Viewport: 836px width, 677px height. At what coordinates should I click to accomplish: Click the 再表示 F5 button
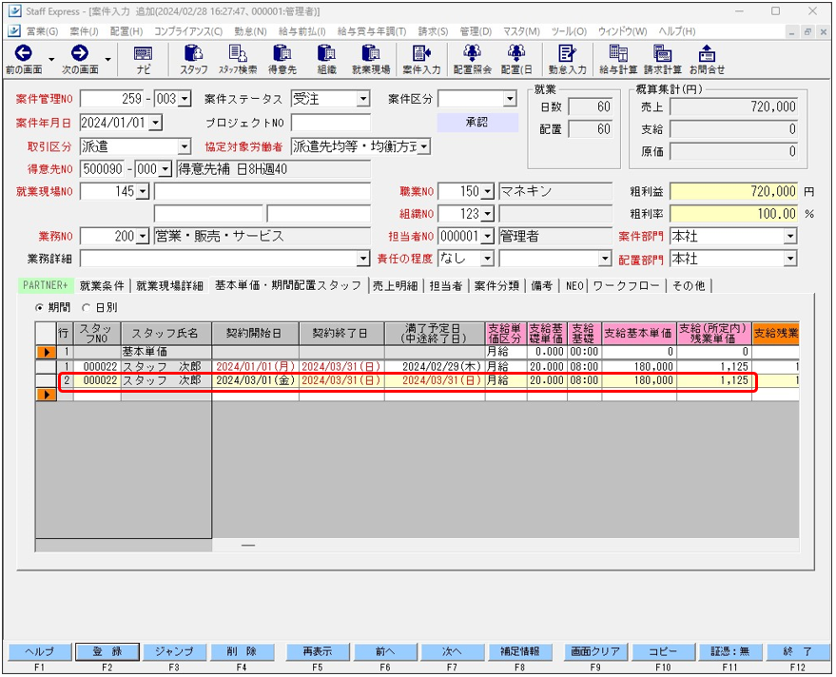(318, 651)
